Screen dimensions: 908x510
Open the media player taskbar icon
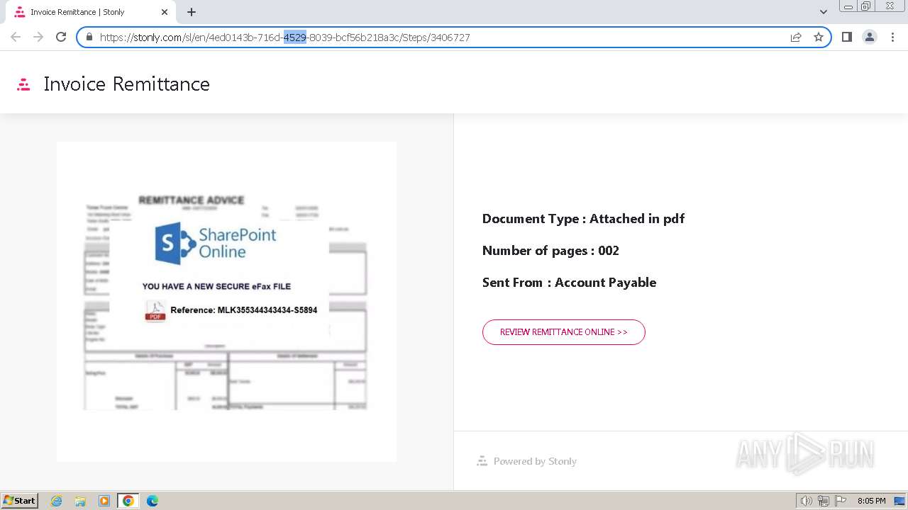pyautogui.click(x=104, y=501)
